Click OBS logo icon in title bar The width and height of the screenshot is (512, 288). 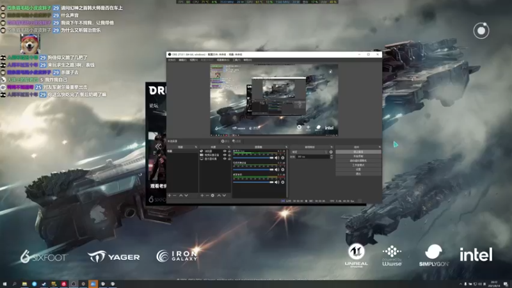pyautogui.click(x=170, y=54)
